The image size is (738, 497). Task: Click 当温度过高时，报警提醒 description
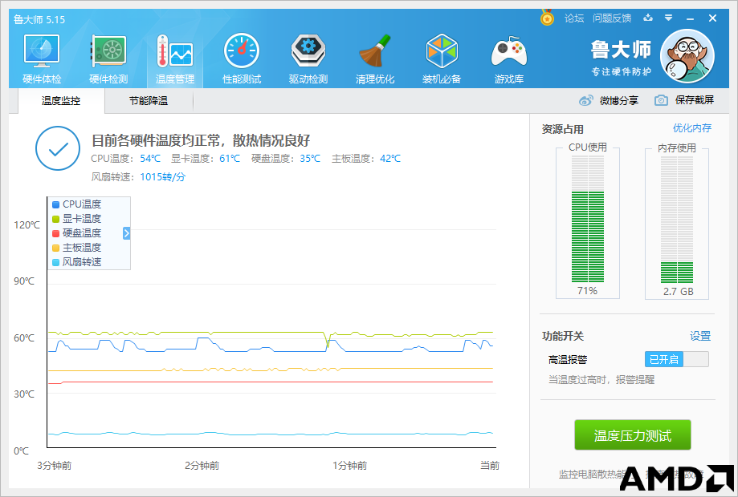coord(601,379)
